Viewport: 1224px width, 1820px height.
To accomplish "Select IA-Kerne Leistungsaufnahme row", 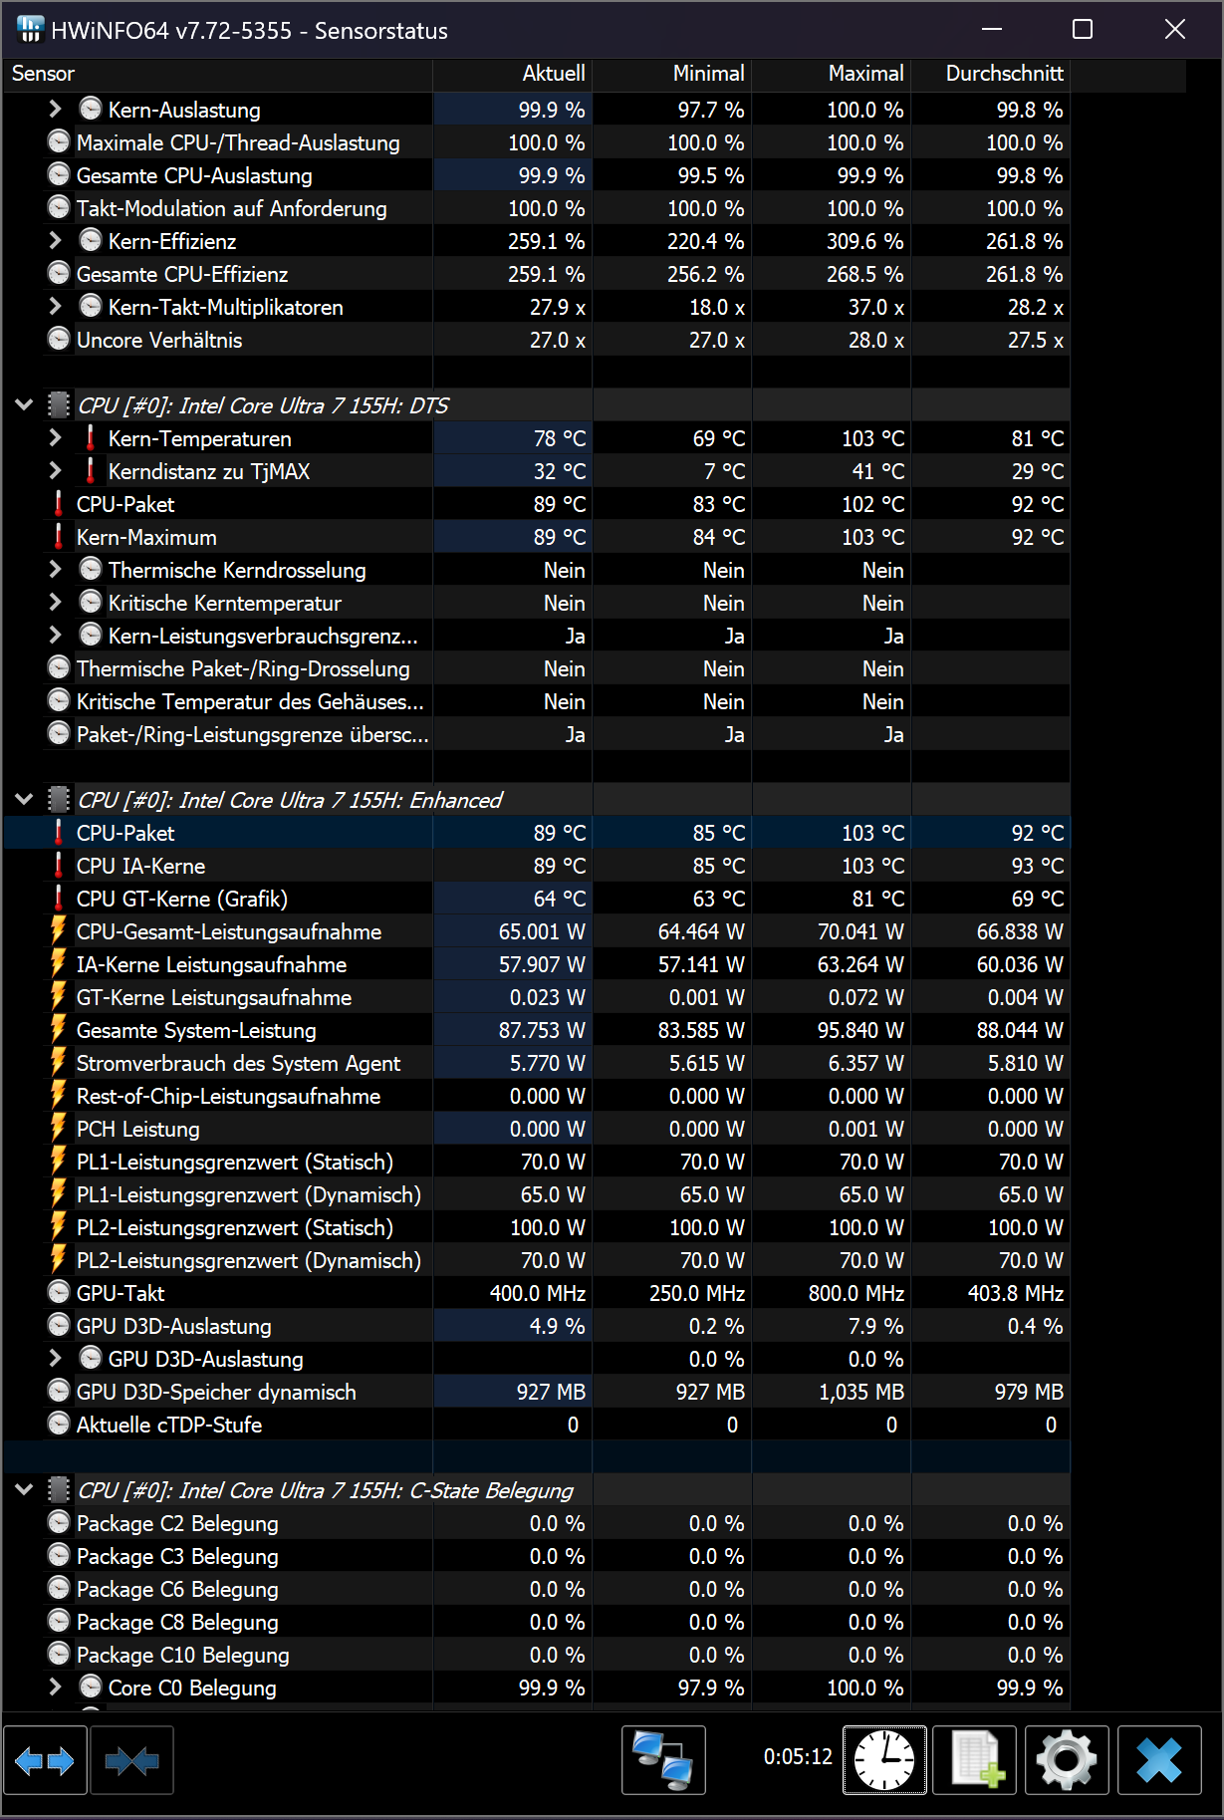I will click(537, 964).
